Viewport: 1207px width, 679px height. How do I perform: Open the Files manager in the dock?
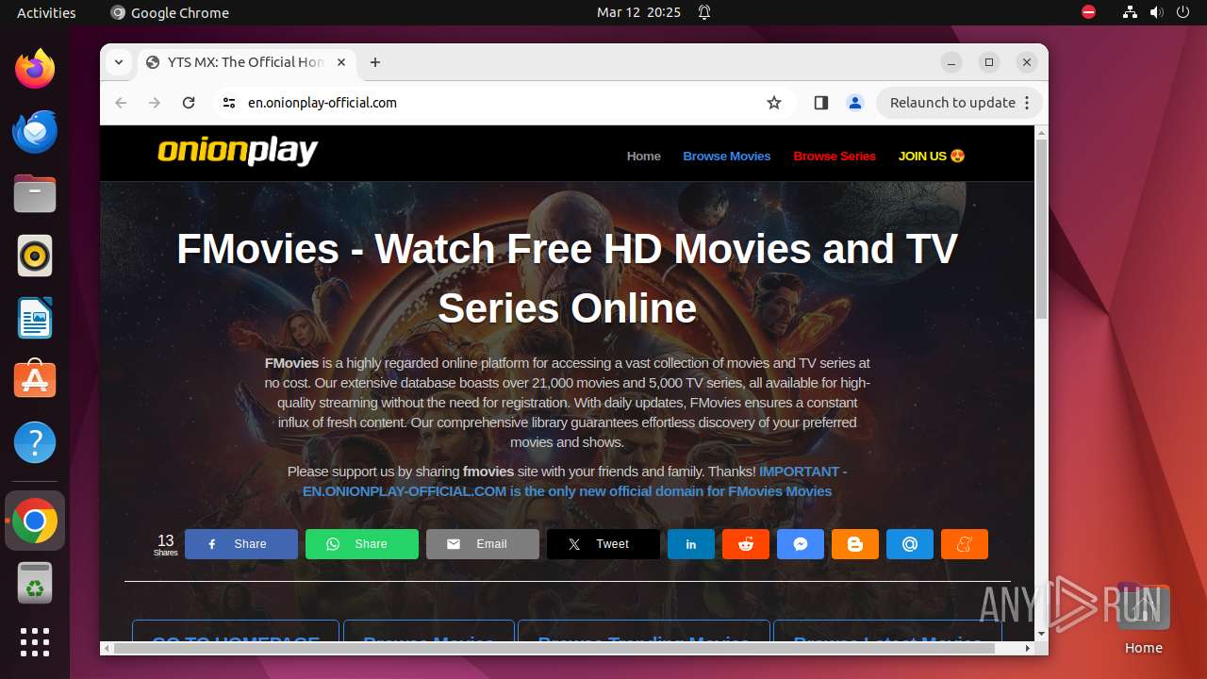click(x=35, y=193)
